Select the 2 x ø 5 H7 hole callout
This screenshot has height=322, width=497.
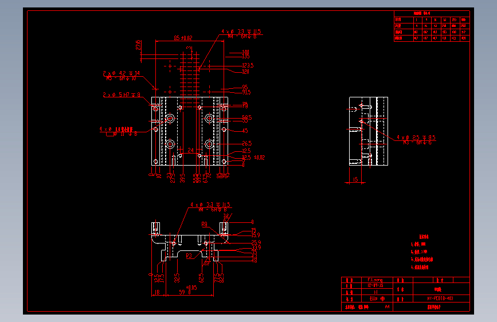tap(122, 95)
